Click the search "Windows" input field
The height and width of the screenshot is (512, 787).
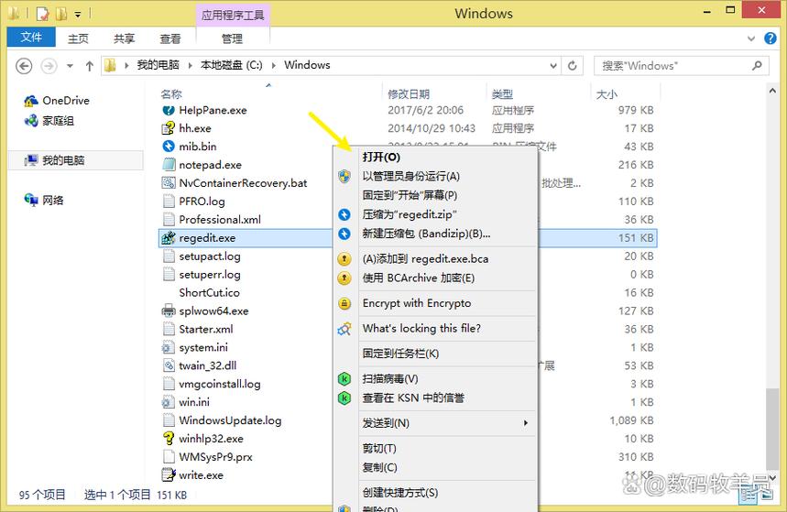[x=681, y=66]
